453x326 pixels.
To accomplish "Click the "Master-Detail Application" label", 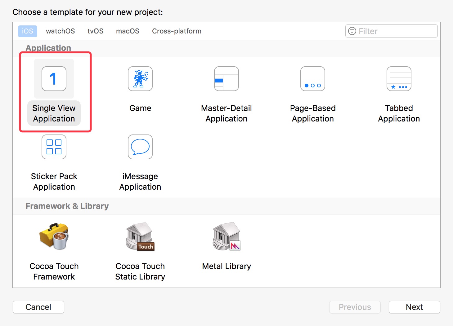I will pyautogui.click(x=226, y=113).
